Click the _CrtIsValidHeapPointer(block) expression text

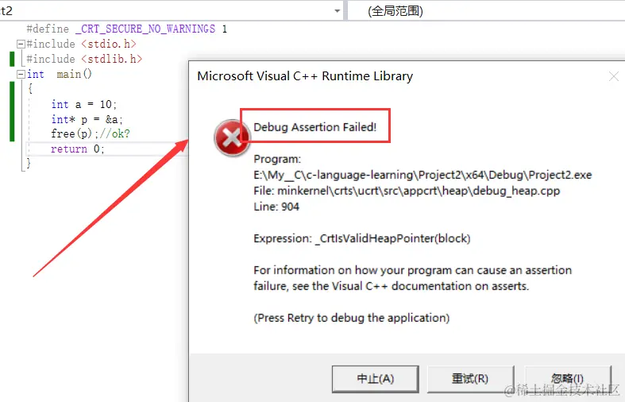click(x=392, y=238)
